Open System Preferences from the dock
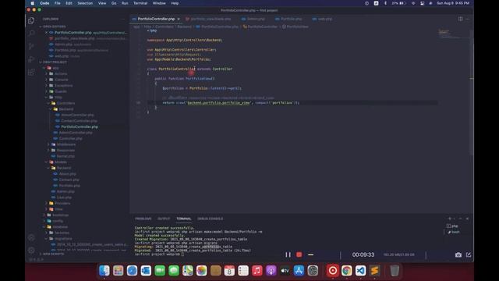This screenshot has width=499, height=281. point(313,271)
